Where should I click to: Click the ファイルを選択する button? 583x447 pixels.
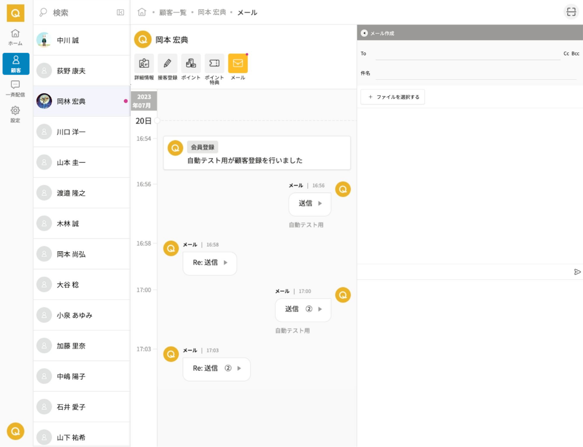[x=393, y=97]
